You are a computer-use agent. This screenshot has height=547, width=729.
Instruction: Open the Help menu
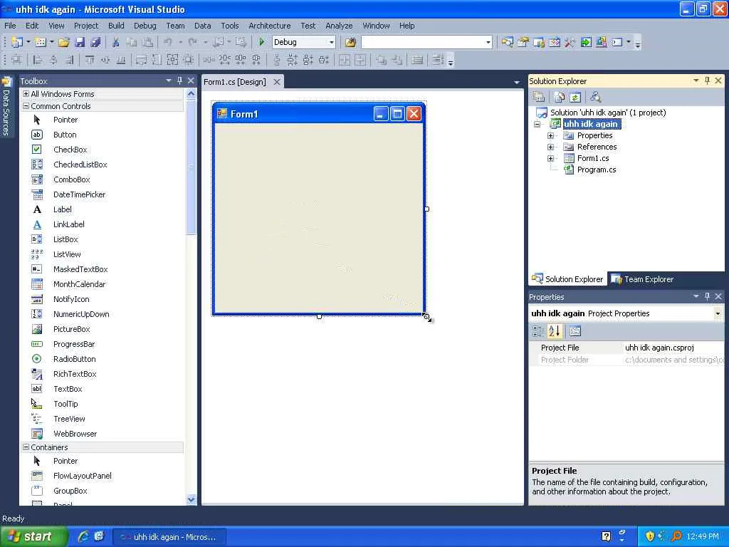click(407, 26)
